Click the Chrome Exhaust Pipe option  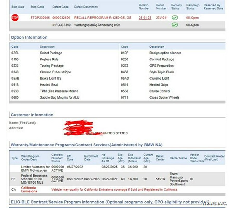coord(55,72)
